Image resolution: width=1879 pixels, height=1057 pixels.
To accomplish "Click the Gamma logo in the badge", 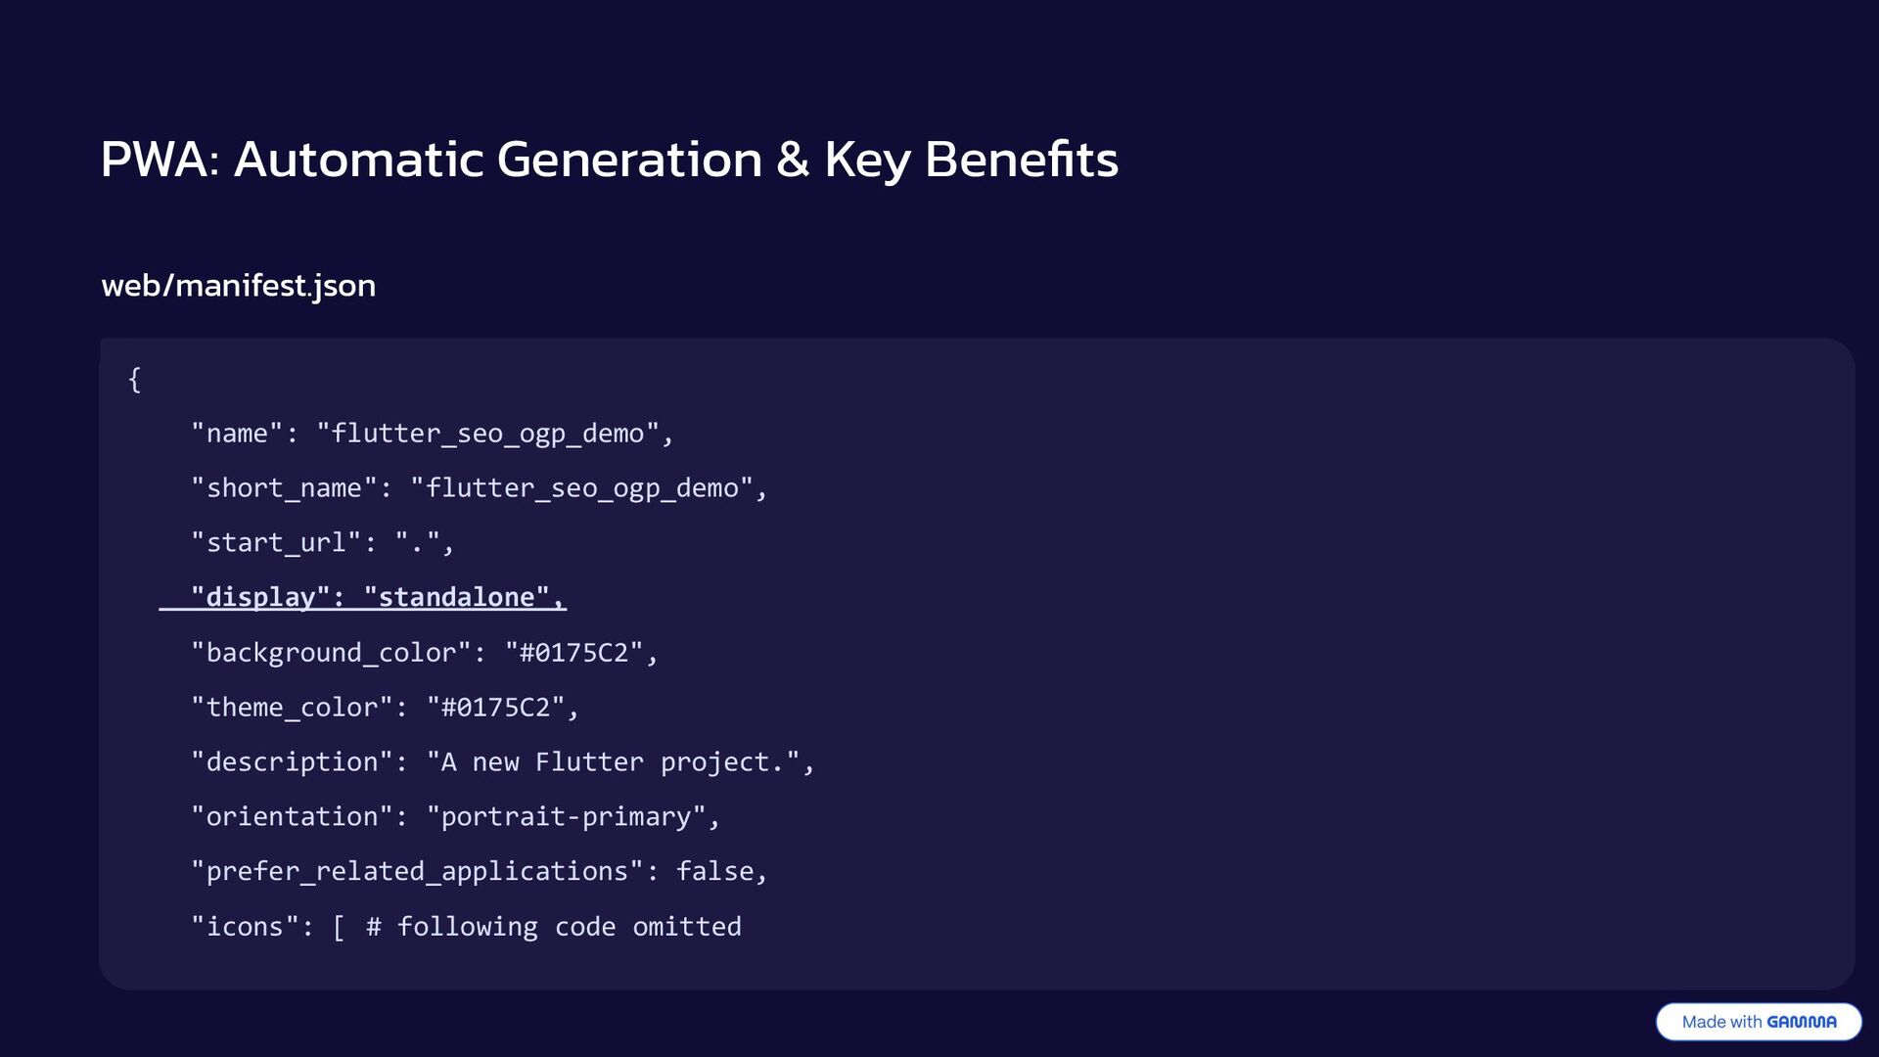I will (1802, 1022).
